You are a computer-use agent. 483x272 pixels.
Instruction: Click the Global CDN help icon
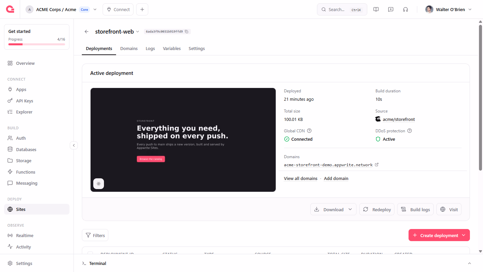click(x=309, y=131)
